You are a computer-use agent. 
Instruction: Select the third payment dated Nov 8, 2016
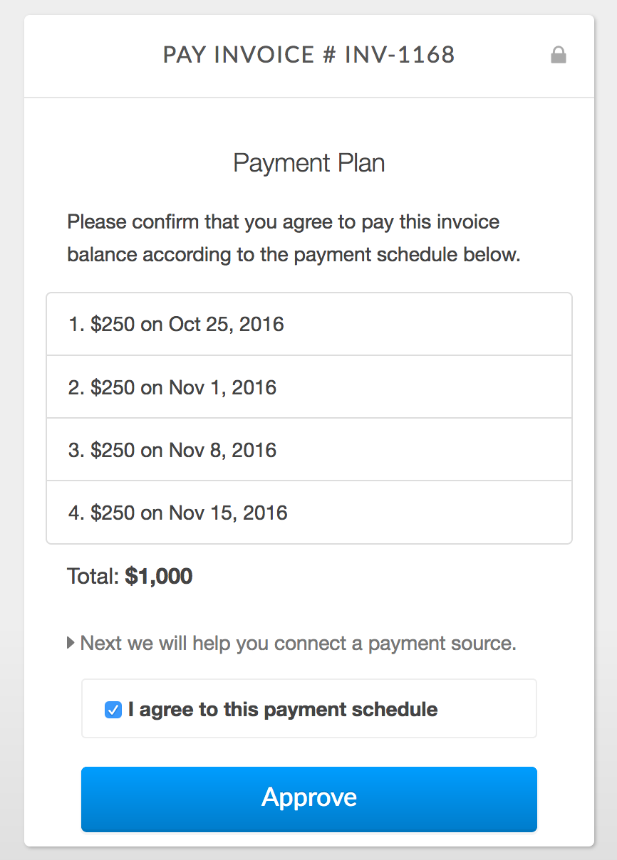pos(308,450)
